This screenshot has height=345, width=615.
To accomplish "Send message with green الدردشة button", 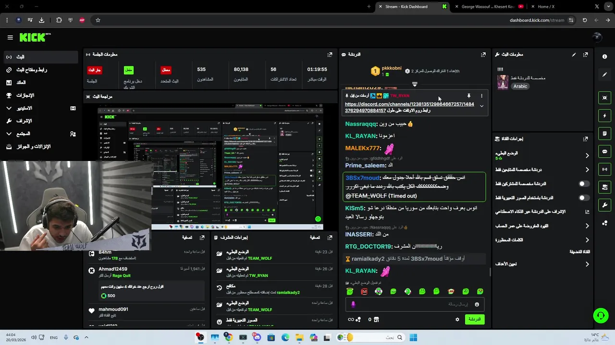I will click(x=475, y=320).
